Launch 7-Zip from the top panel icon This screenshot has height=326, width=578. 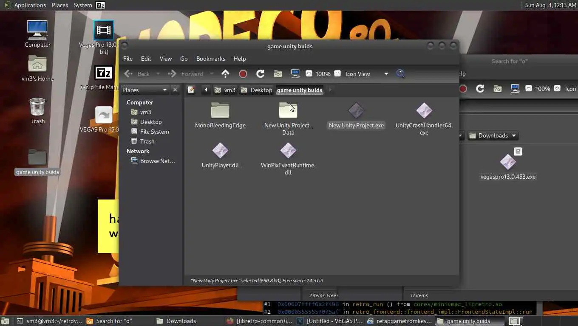coord(100,5)
